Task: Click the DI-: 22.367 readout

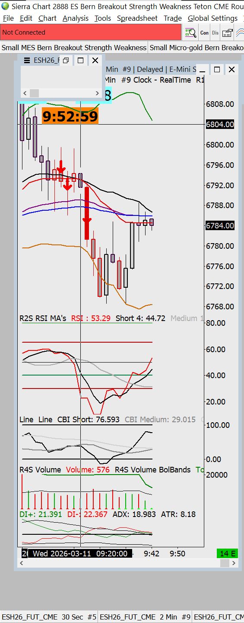Action: 87,514
